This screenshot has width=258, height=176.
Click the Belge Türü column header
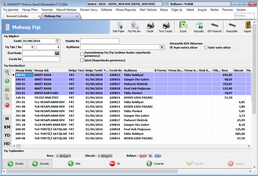[77, 70]
